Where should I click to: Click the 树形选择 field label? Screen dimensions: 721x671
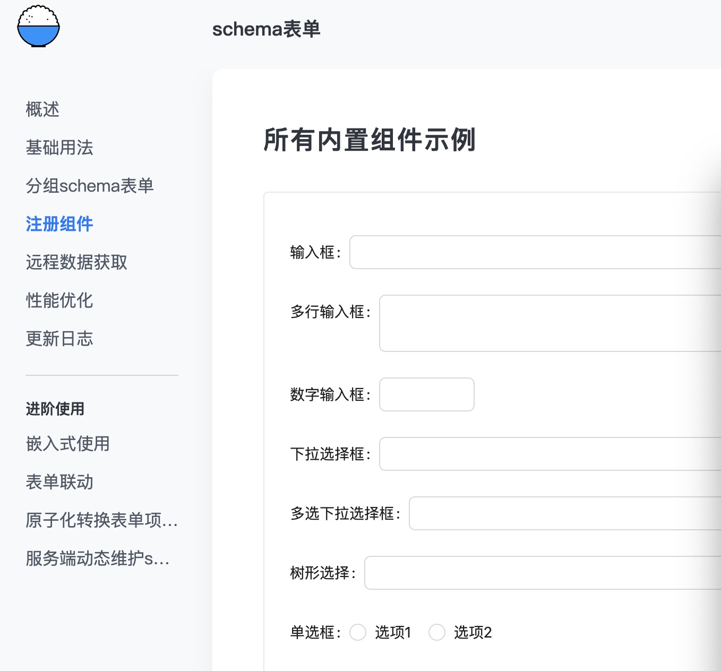coord(323,573)
